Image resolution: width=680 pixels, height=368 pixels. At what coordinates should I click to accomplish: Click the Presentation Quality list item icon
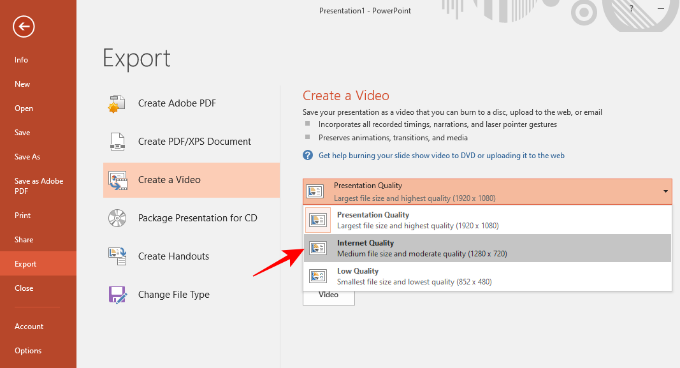tap(318, 220)
